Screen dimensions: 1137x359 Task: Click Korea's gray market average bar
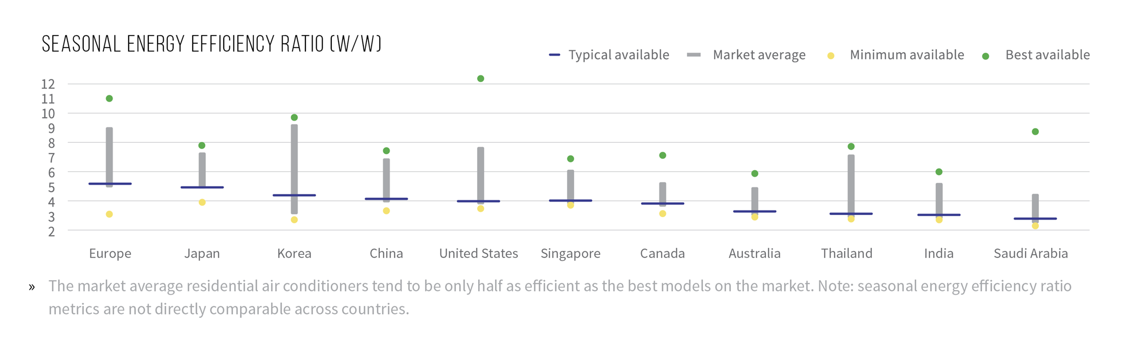294,169
